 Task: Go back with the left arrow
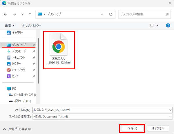point(5,14)
